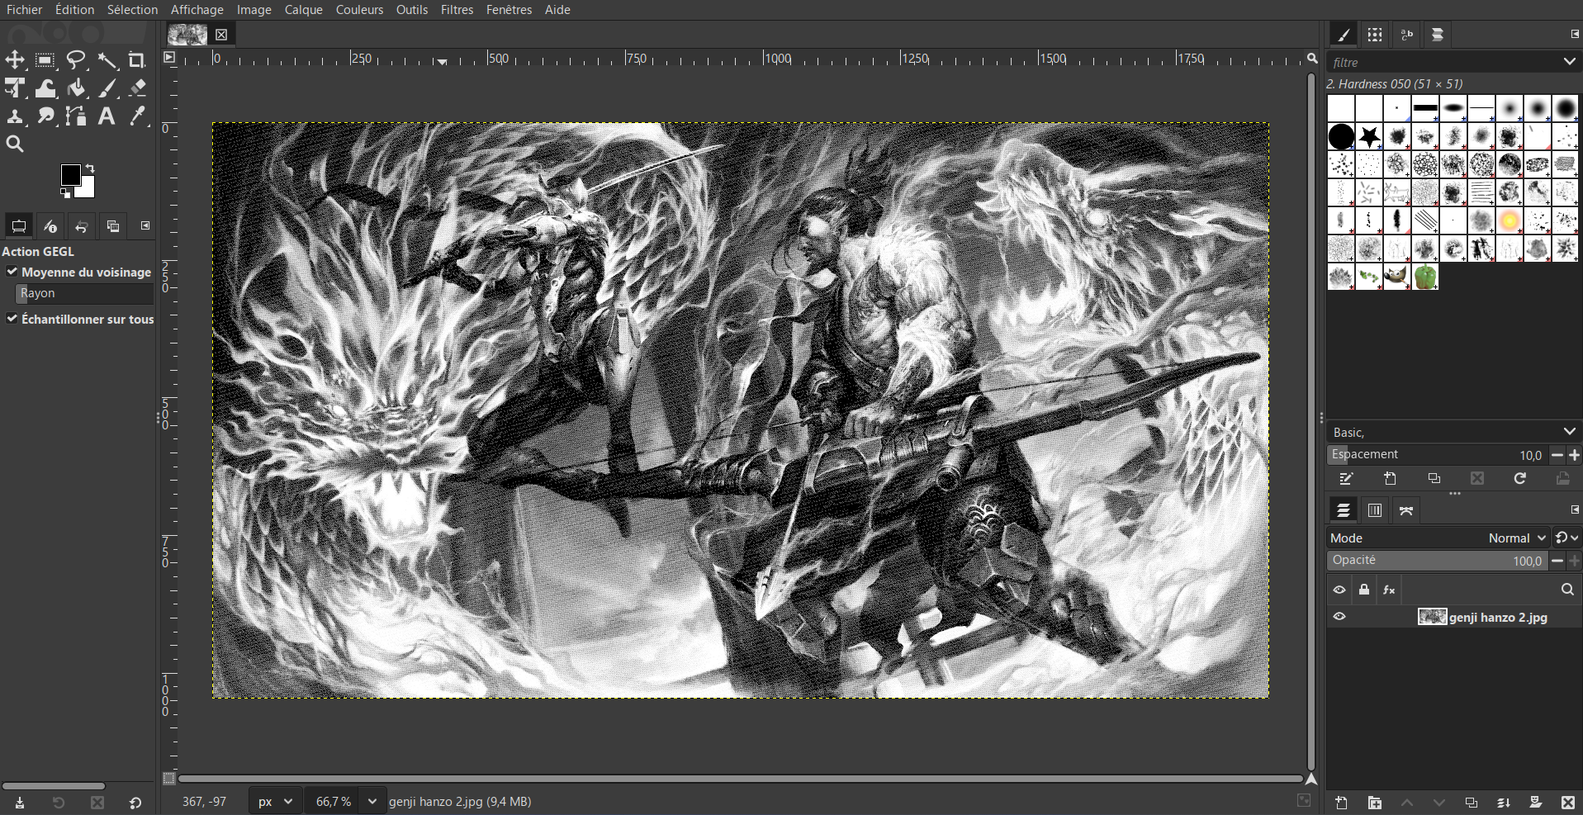Click the brush filtre input field
Image resolution: width=1583 pixels, height=815 pixels.
(x=1443, y=62)
